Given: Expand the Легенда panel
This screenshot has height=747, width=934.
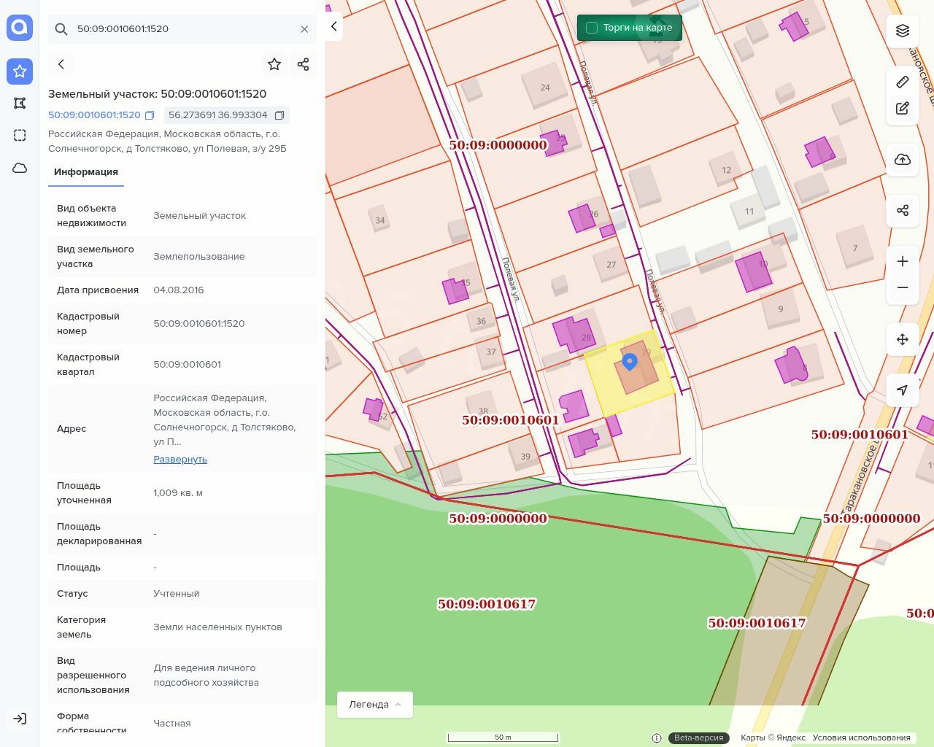Looking at the screenshot, I should [x=375, y=705].
